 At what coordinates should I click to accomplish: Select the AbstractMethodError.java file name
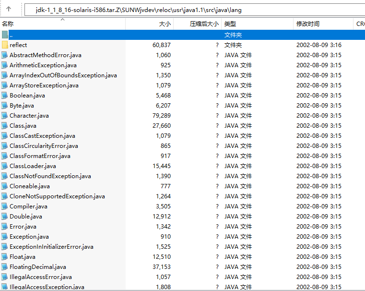pyautogui.click(x=46, y=55)
